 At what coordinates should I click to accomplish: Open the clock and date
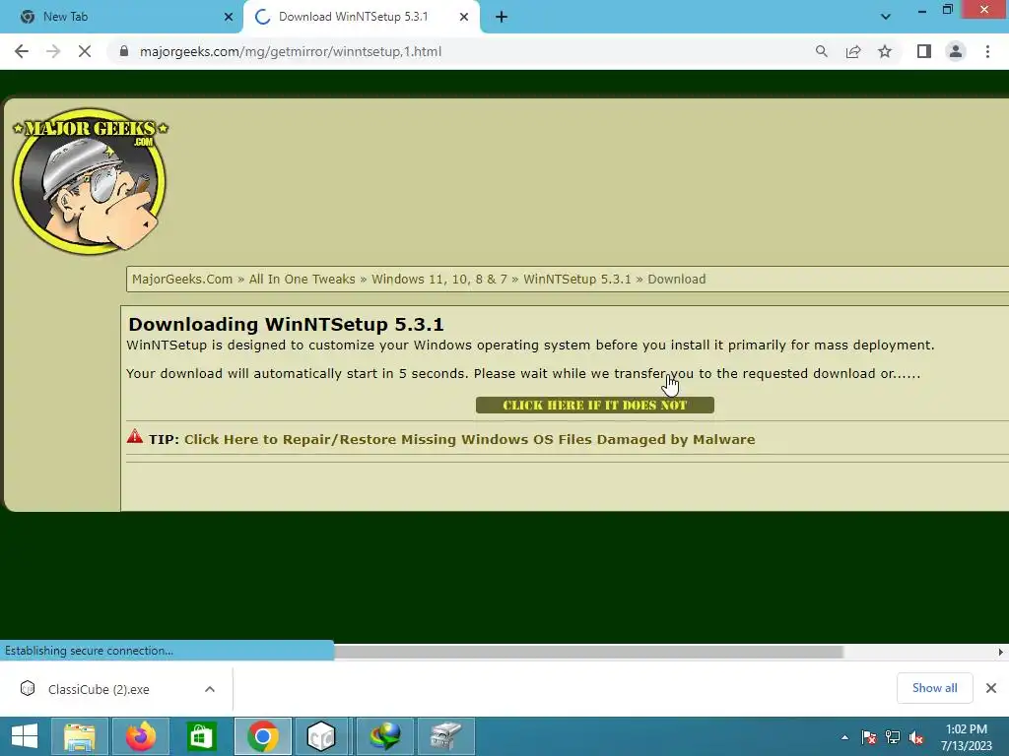point(966,736)
